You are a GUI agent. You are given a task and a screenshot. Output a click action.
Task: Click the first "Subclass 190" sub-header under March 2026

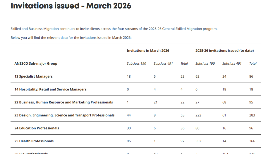(x=136, y=64)
